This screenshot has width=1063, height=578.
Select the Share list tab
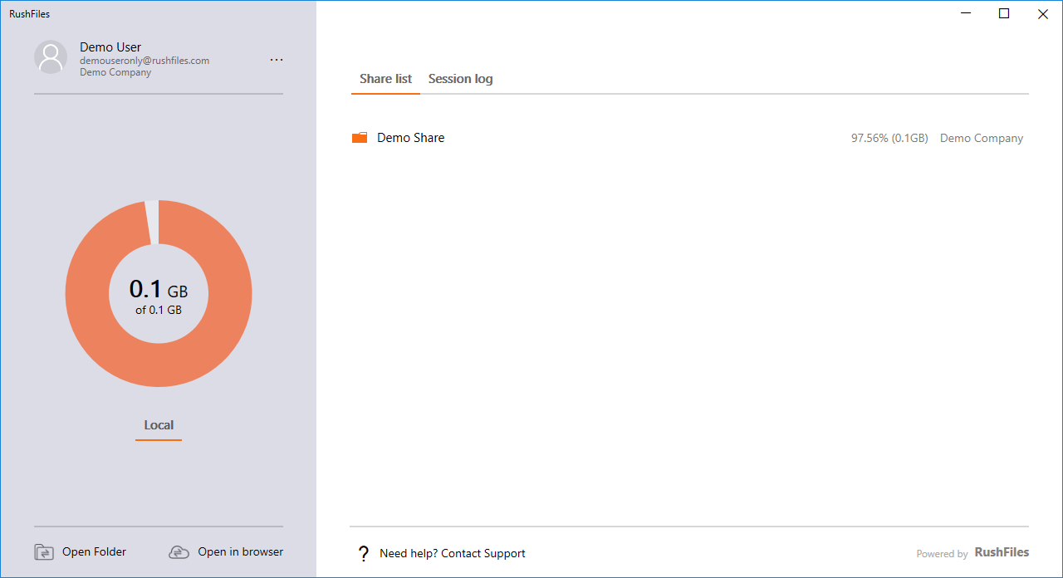pyautogui.click(x=385, y=79)
